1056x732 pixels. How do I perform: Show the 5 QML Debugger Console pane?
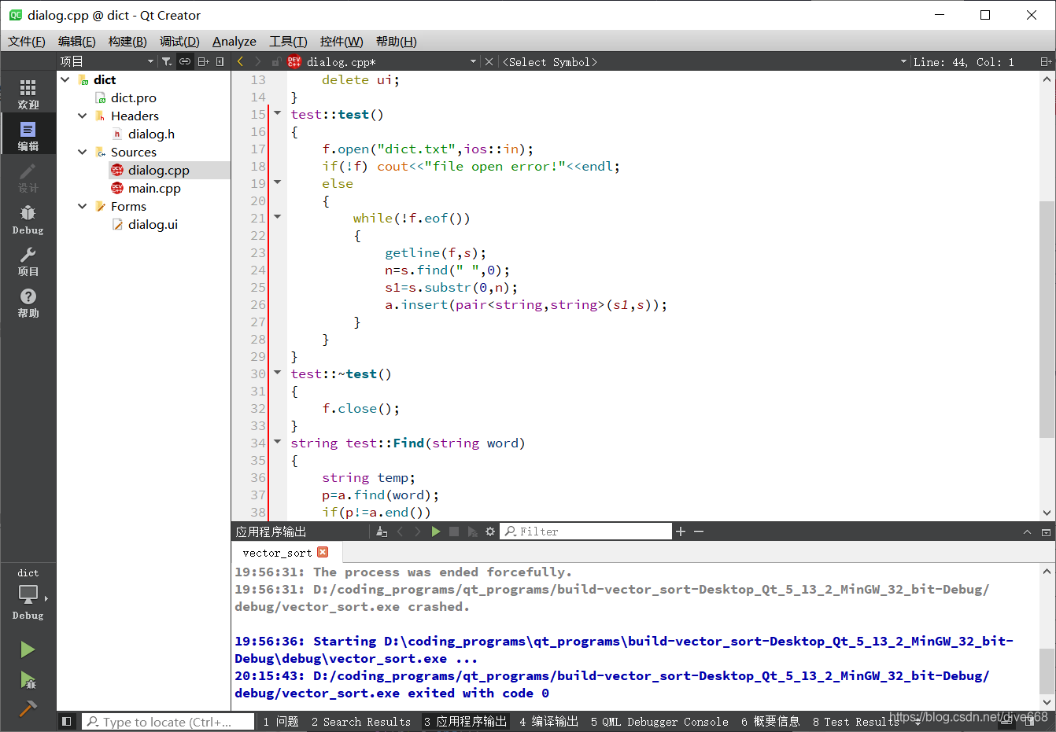click(659, 721)
